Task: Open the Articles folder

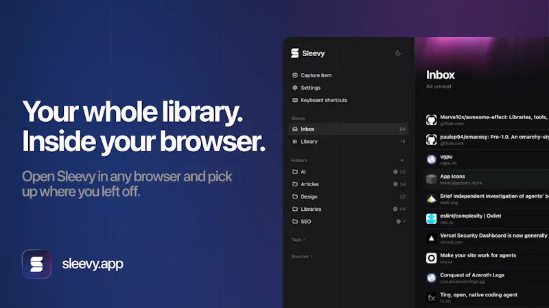Action: pos(348,184)
